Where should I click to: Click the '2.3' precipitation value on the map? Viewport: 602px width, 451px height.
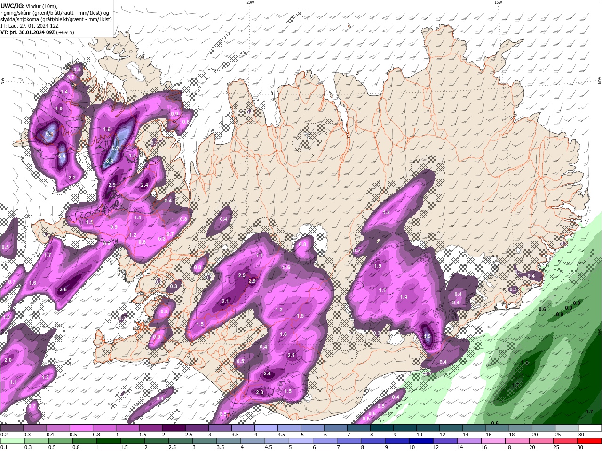point(260,392)
